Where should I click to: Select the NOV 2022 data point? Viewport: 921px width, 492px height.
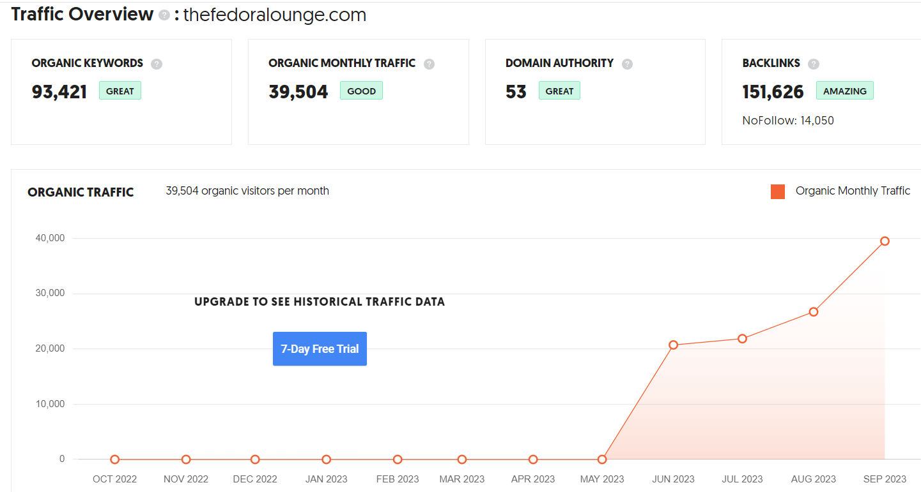[x=186, y=459]
